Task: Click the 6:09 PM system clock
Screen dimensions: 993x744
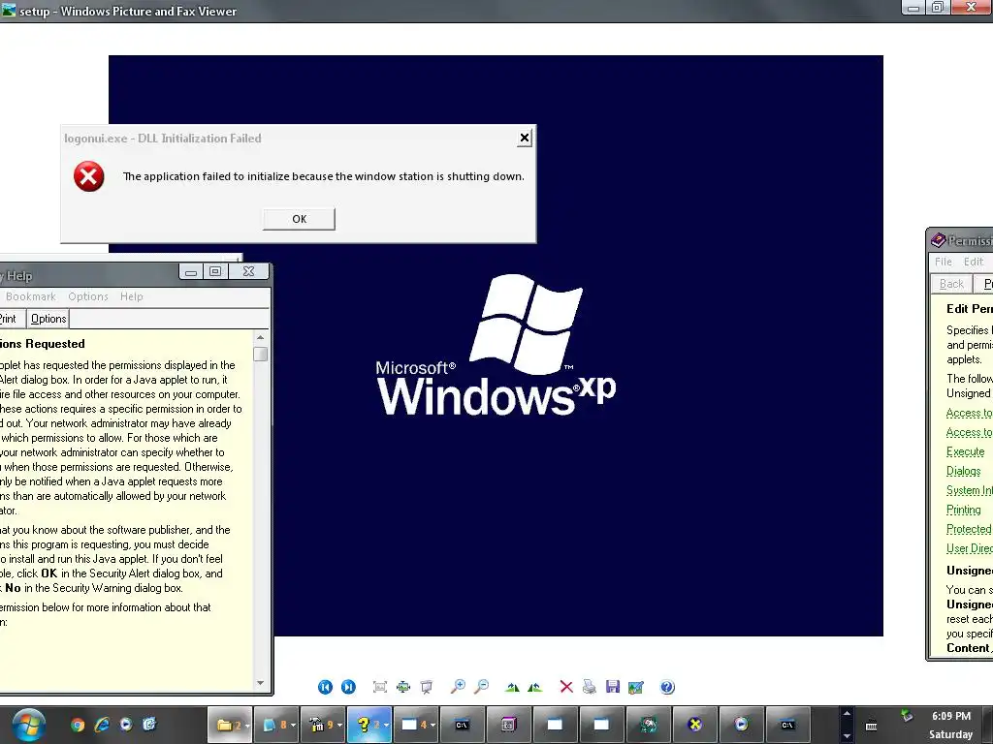Action: pos(950,716)
